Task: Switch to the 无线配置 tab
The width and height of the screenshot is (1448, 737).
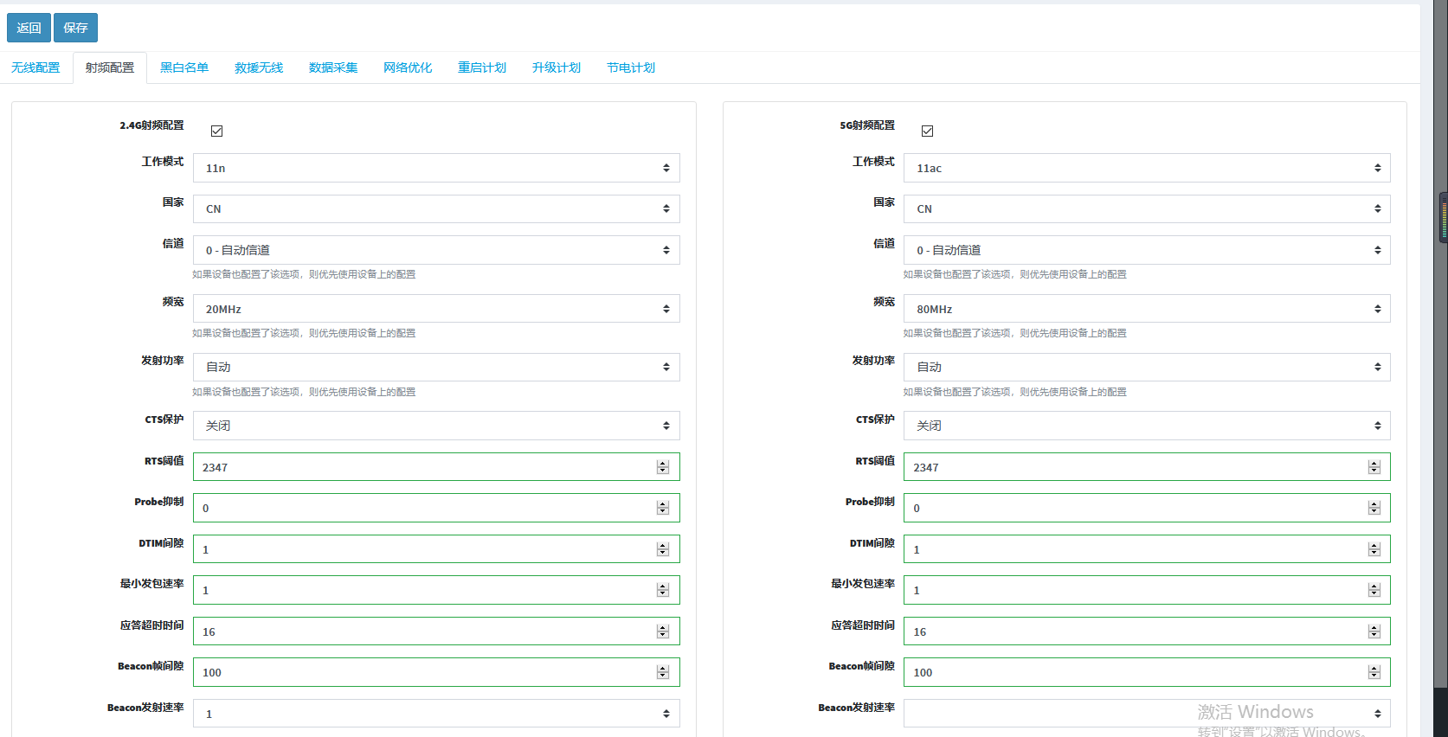Action: point(35,67)
